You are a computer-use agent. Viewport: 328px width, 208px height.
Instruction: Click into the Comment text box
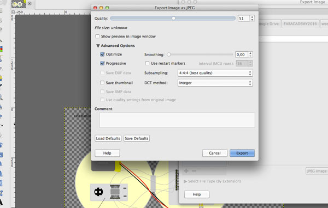point(177,120)
